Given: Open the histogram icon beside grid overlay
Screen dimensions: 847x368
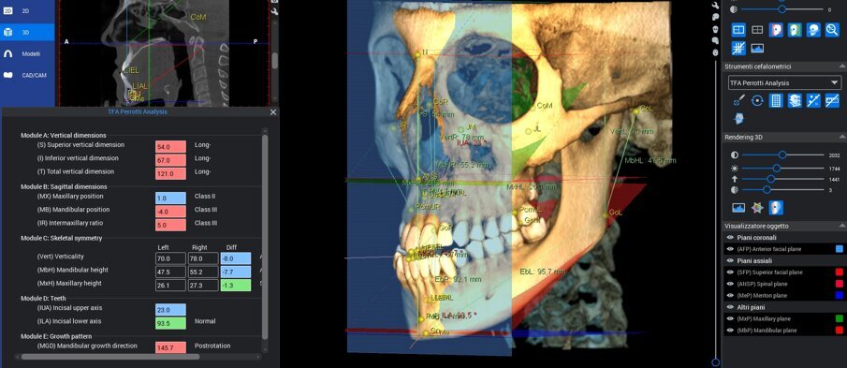Looking at the screenshot, I should click(x=757, y=48).
